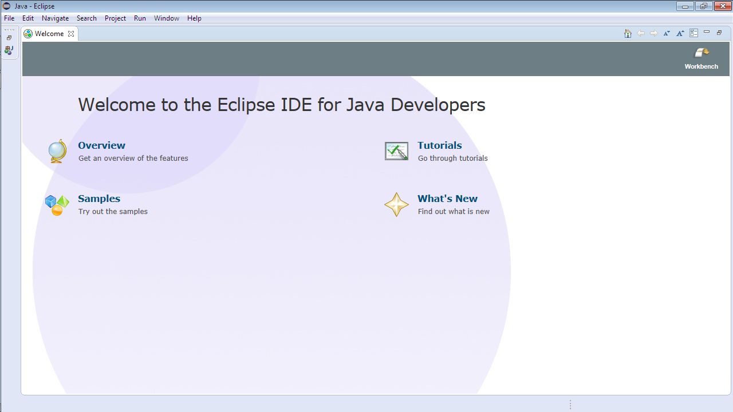
Task: Click 'Try out the samples' text
Action: (113, 212)
